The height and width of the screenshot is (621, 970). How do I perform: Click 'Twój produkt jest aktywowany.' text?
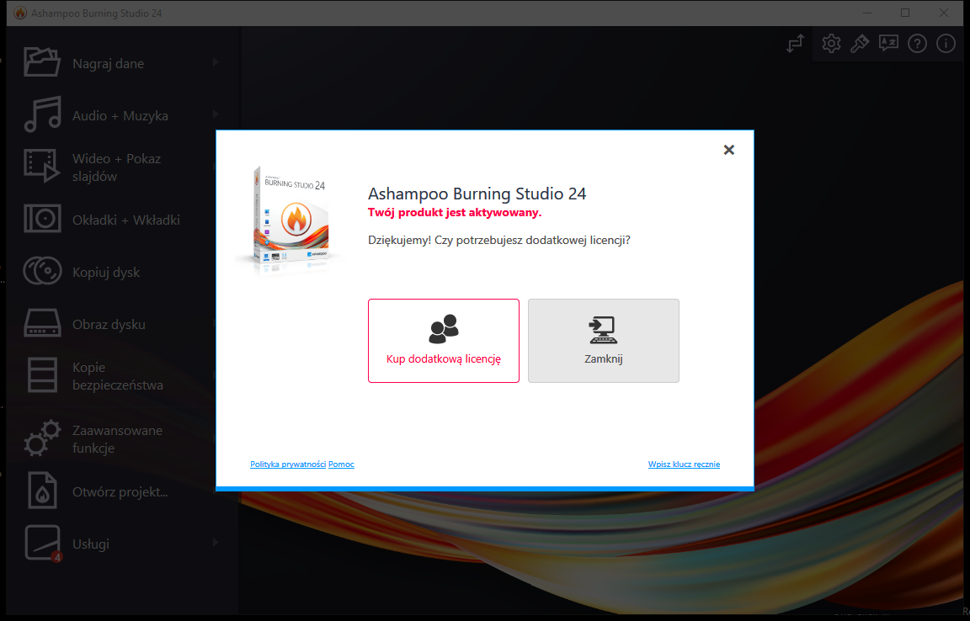455,212
